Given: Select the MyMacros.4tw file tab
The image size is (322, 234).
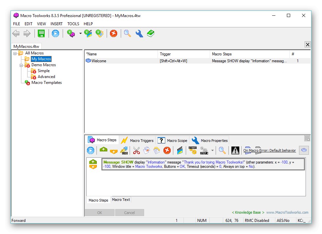Looking at the screenshot, I should click(x=26, y=46).
